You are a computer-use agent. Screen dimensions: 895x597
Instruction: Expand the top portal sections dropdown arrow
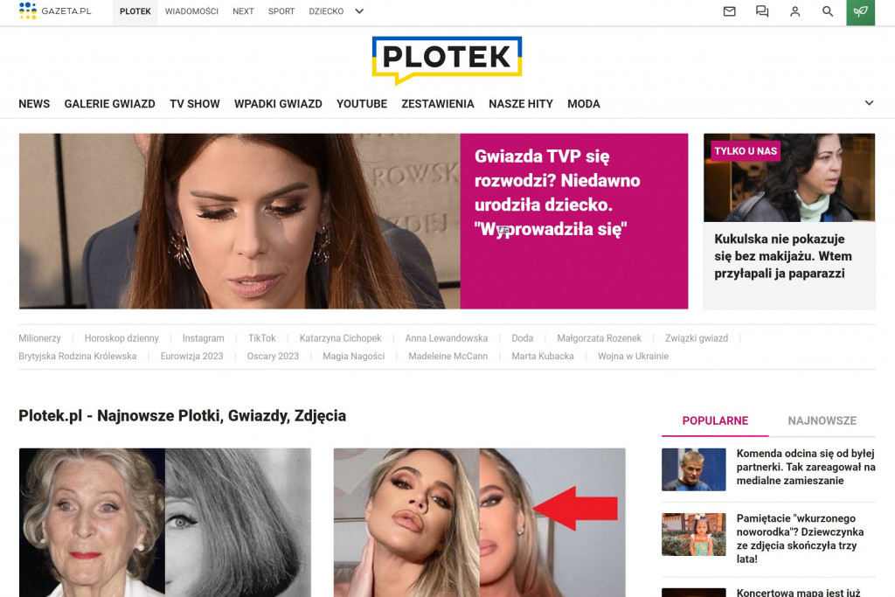click(359, 11)
